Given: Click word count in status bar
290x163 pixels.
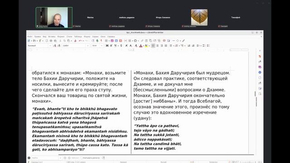Looking at the screenshot, I should pos(76,162).
